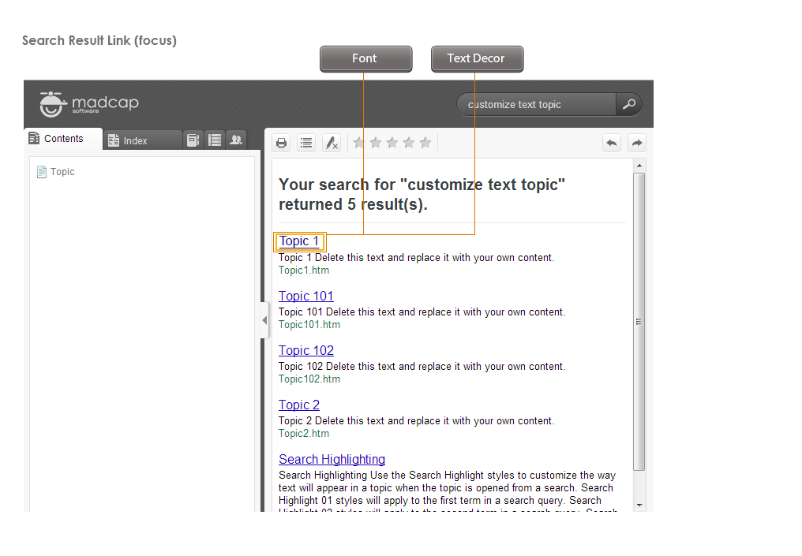This screenshot has width=802, height=556.
Task: Switch to the Contents tab
Action: pos(63,139)
